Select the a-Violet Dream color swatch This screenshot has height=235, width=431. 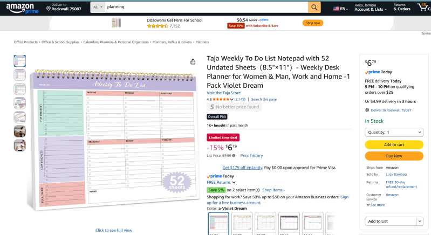(x=218, y=223)
